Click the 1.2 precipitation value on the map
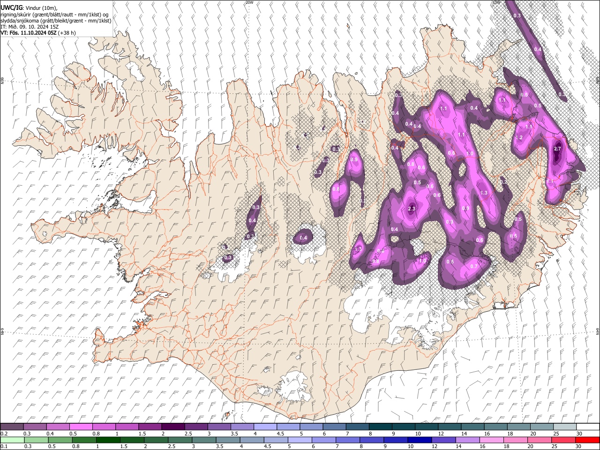This screenshot has height=450, width=600. point(519,138)
